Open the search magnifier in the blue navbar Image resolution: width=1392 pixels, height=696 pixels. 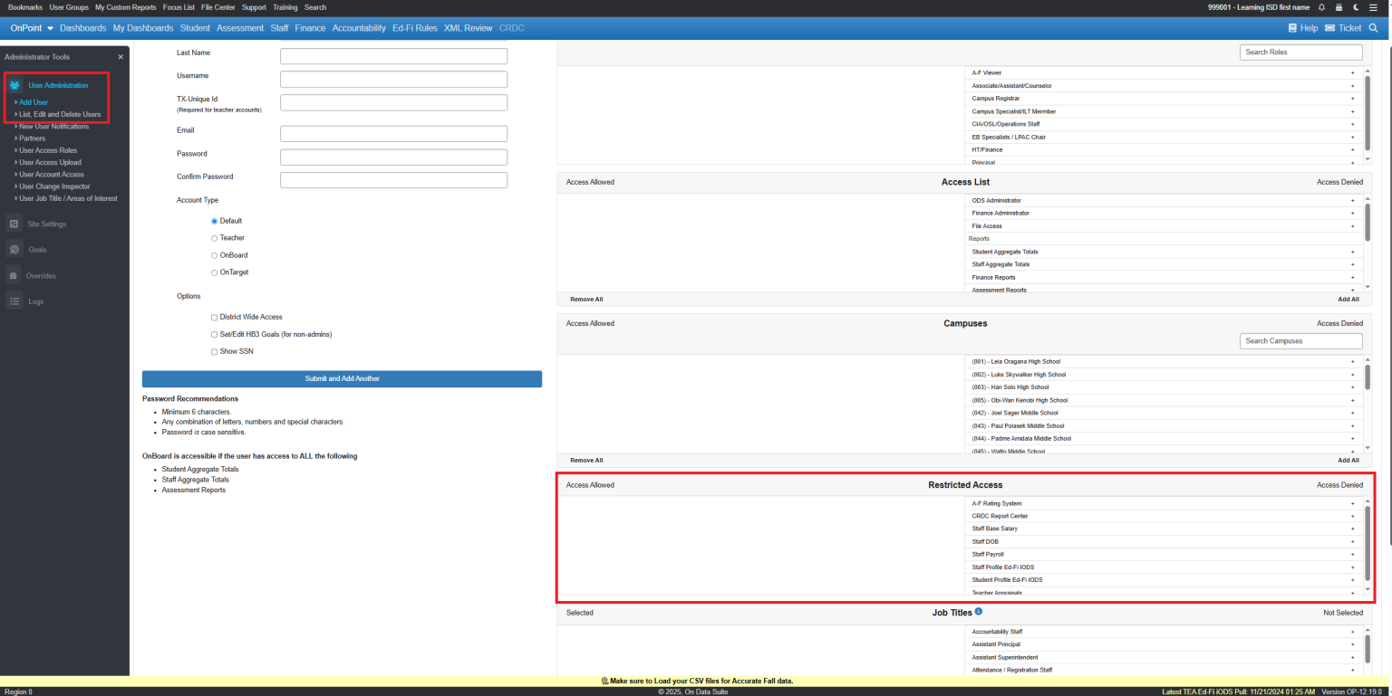pos(1374,28)
